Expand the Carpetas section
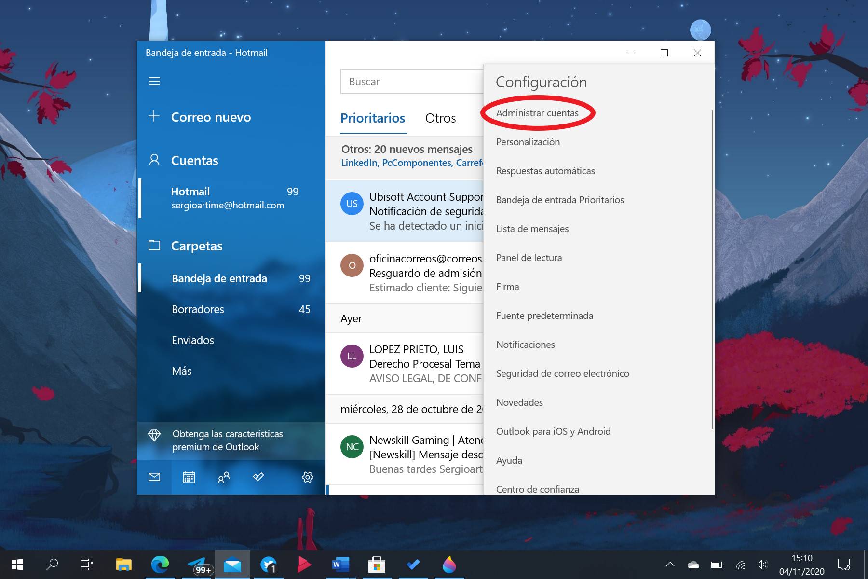 pos(197,246)
